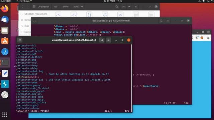The height and width of the screenshot is (120, 214).
Task: Expand html path dropdown in Files
Action: [x=82, y=7]
